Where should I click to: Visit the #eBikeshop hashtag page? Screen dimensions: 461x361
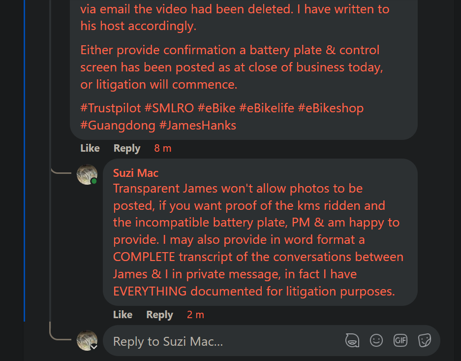tap(331, 108)
